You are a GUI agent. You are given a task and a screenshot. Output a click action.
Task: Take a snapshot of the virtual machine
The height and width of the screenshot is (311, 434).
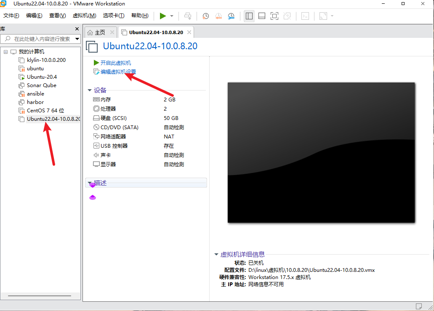tap(205, 16)
